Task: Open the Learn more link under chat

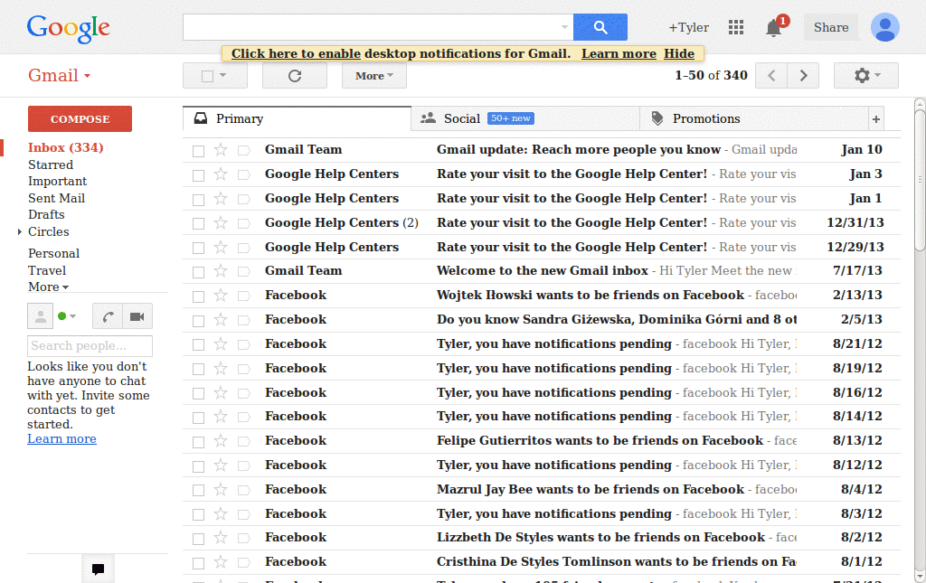Action: click(x=61, y=439)
